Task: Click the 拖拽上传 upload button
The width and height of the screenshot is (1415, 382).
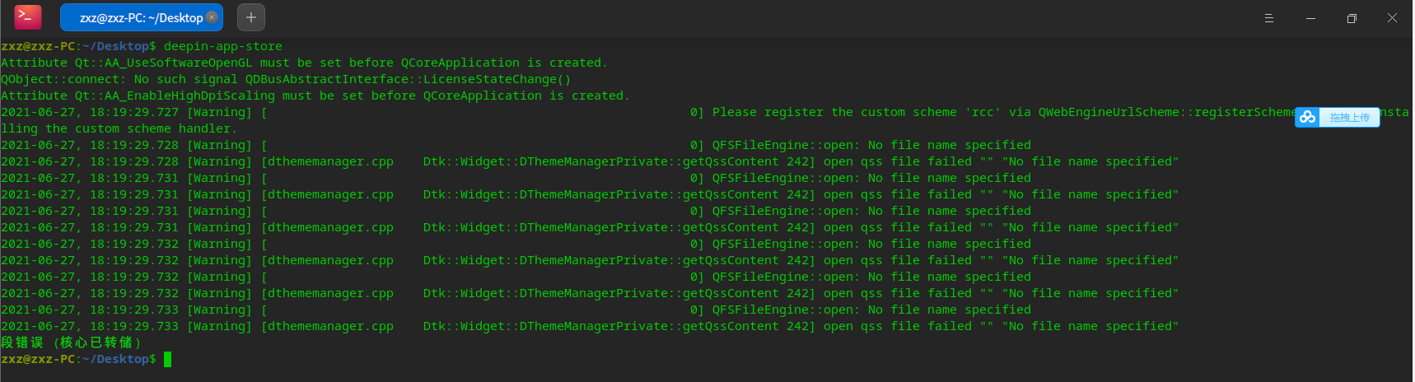Action: (x=1349, y=118)
